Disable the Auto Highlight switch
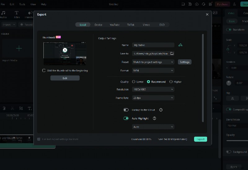This screenshot has height=170, width=248. [126, 118]
